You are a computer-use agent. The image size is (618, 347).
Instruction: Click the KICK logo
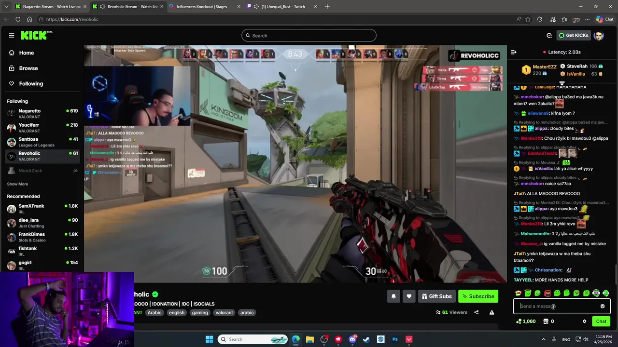[x=36, y=35]
